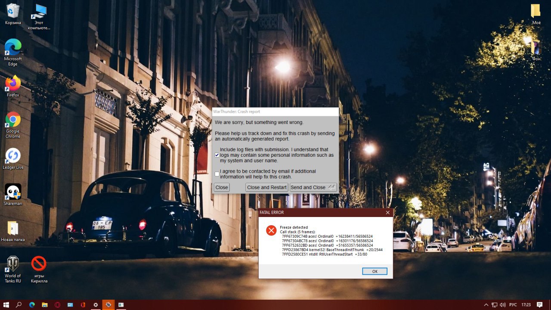The image size is (551, 310).
Task: Open taskbar search magnifier
Action: [x=19, y=305]
